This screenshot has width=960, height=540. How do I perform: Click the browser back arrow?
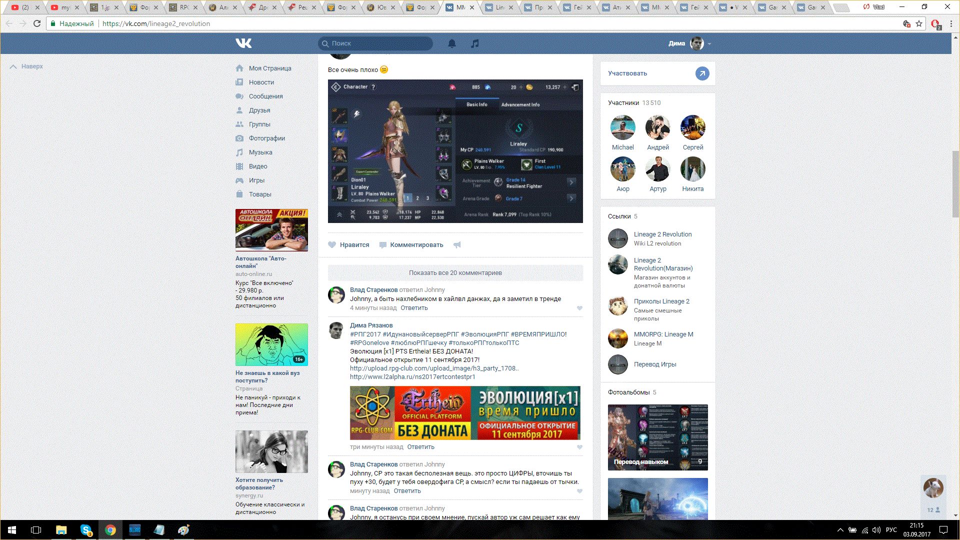click(x=9, y=23)
